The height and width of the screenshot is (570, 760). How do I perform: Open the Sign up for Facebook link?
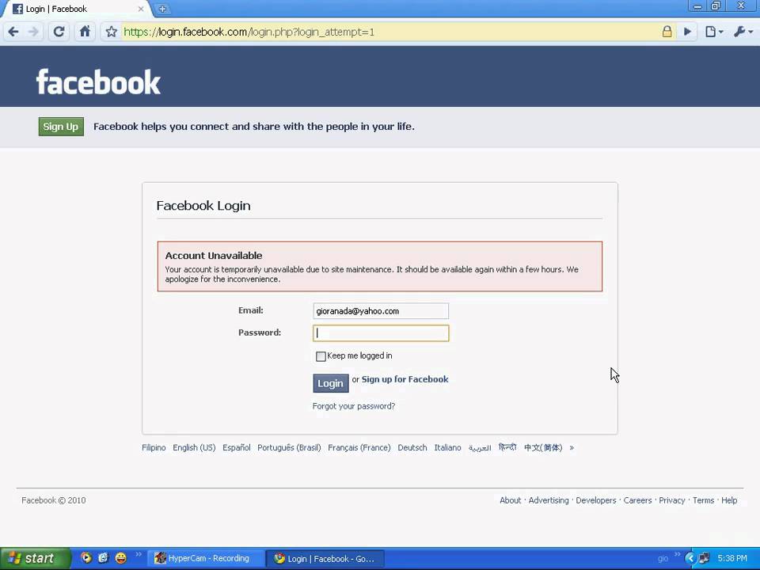[x=405, y=379]
